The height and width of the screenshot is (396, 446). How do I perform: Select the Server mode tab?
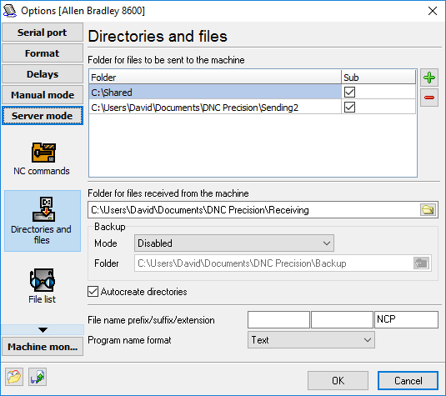[x=43, y=116]
